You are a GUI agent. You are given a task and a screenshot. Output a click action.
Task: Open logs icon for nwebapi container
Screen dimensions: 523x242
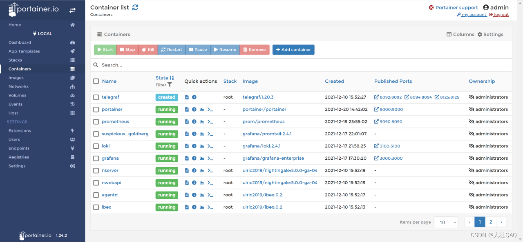point(187,183)
